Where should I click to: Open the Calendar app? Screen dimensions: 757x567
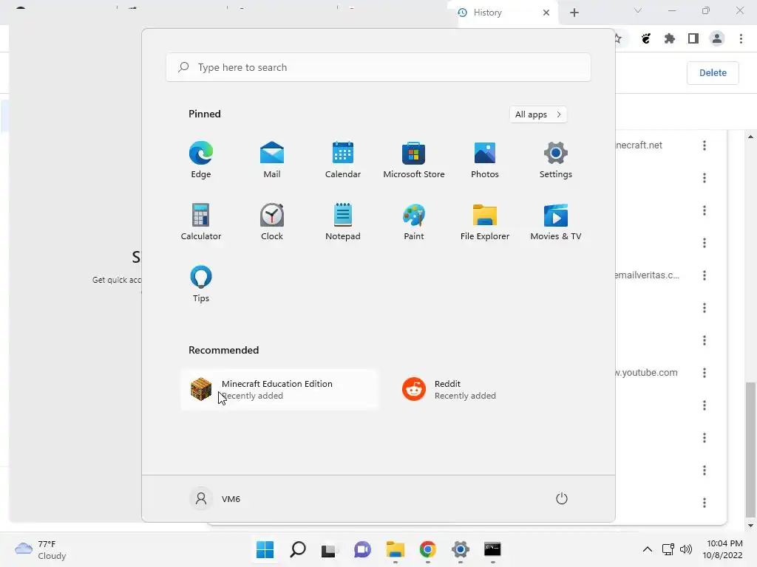[343, 160]
